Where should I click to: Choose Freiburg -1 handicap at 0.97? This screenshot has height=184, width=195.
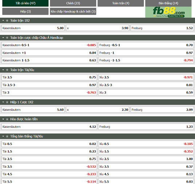click(x=146, y=53)
